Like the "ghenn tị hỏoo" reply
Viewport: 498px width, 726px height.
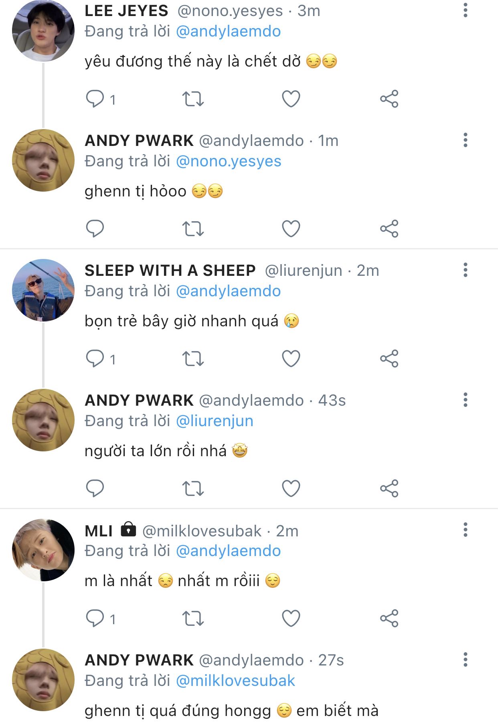pyautogui.click(x=291, y=229)
